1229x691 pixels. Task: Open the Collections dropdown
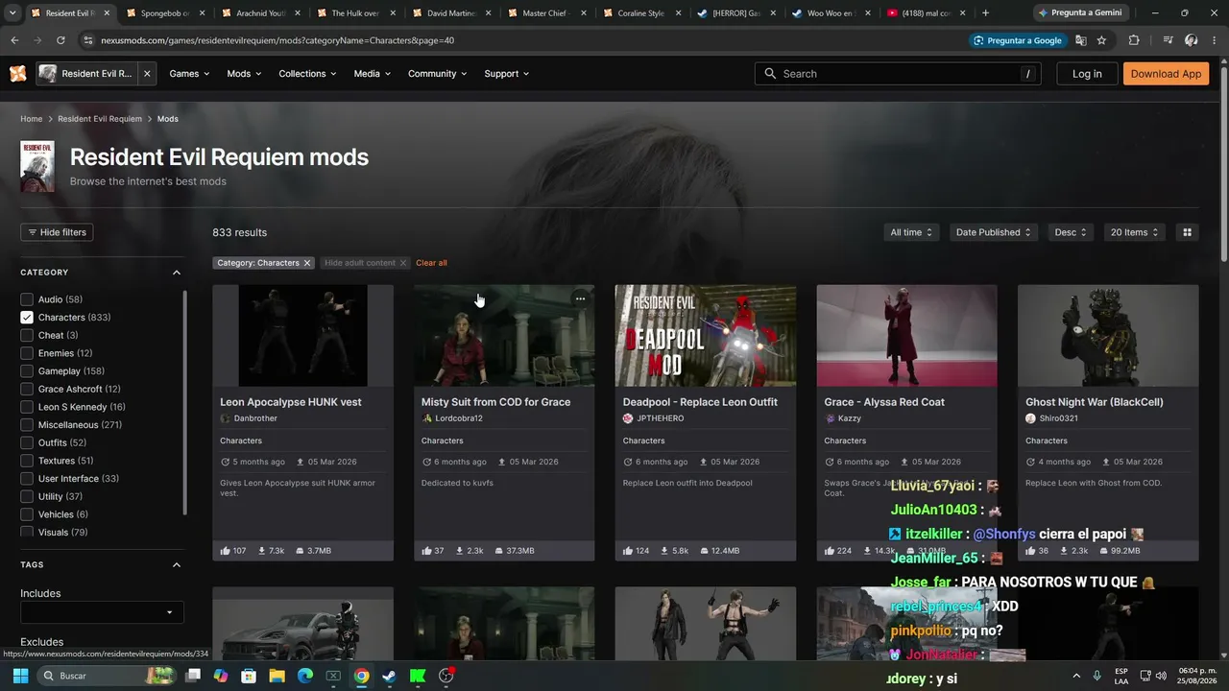point(307,74)
